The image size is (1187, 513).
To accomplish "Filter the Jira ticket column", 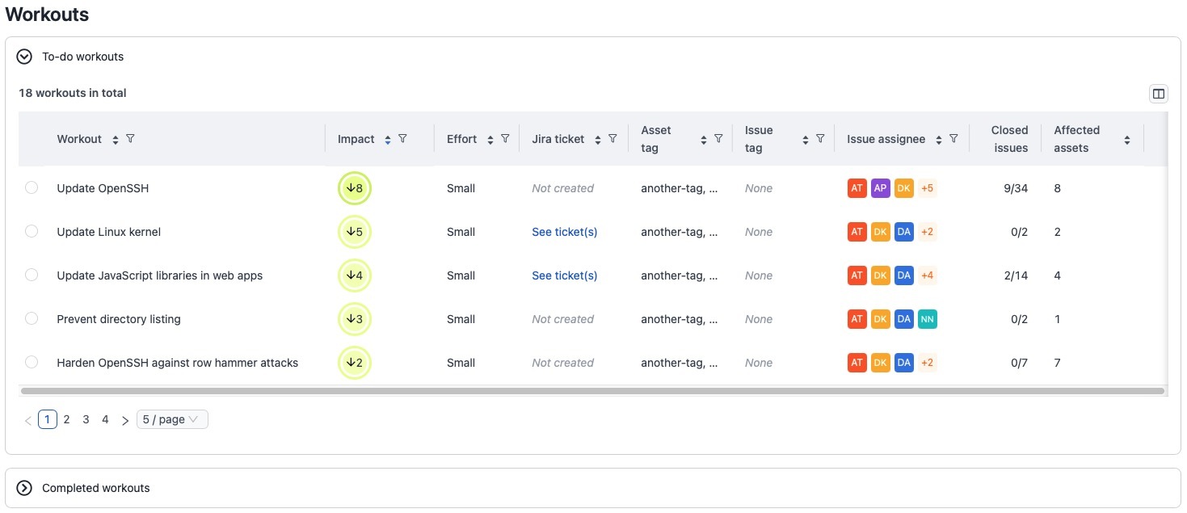I will pos(612,139).
